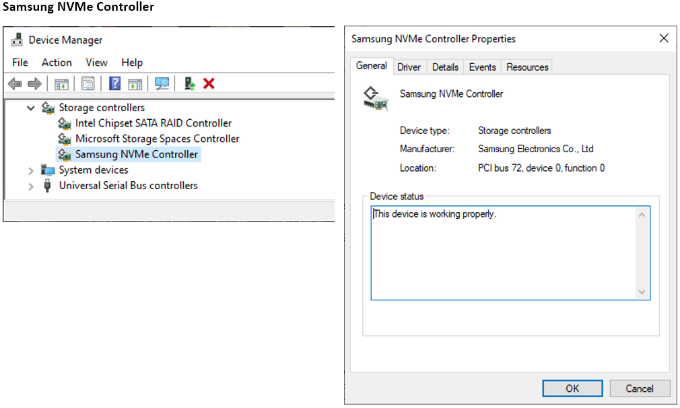This screenshot has height=408, width=680.
Task: Select the System devices label
Action: 94,170
